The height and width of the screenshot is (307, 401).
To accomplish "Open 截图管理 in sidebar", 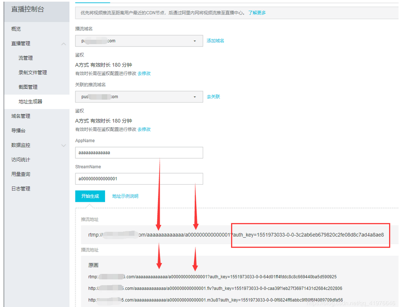I will 28,87.
